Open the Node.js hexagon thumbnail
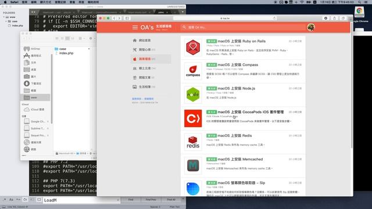 click(193, 95)
